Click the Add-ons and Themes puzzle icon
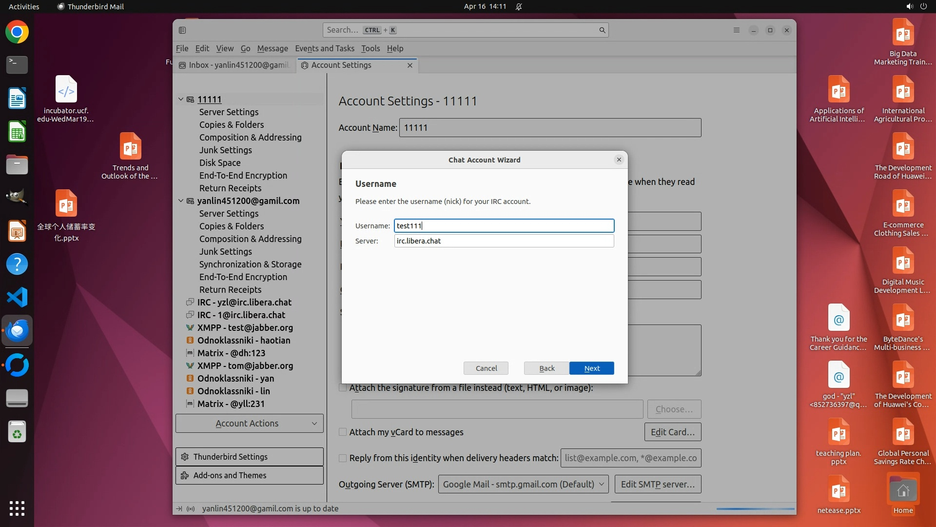Viewport: 936px width, 527px height. pos(185,475)
